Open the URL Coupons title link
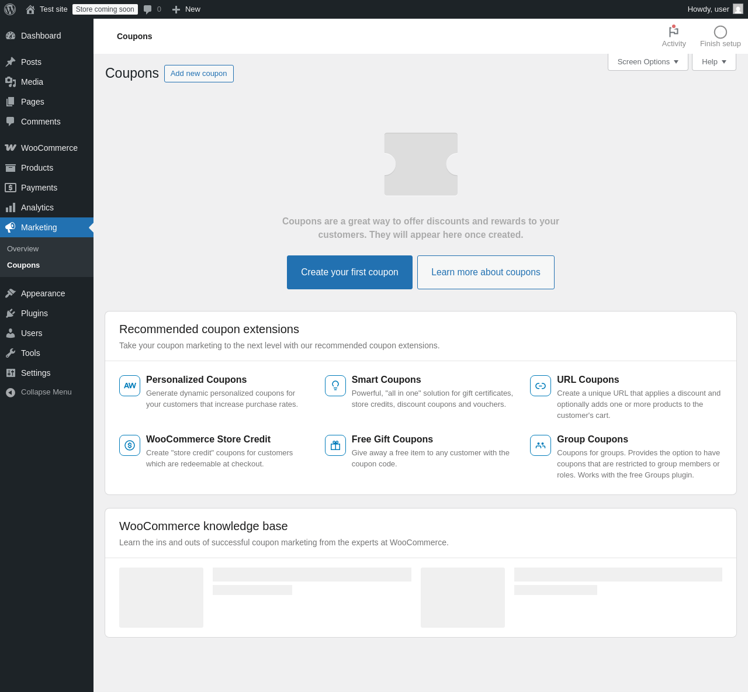Viewport: 748px width, 692px height. (x=588, y=380)
